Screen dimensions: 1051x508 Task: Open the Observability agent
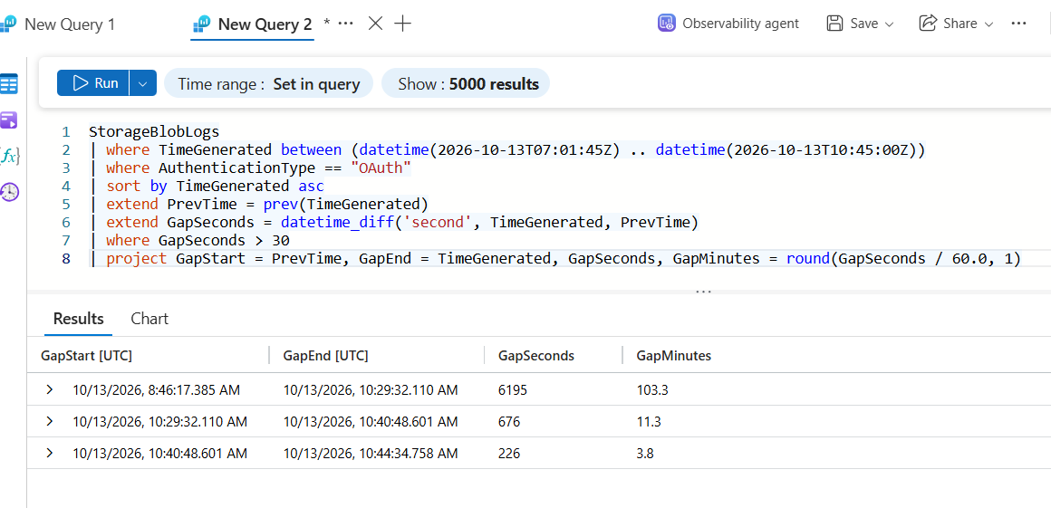pos(728,24)
